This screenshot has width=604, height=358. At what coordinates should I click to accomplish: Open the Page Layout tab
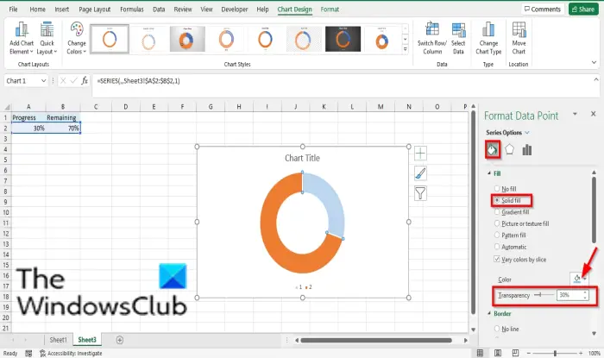coord(94,9)
